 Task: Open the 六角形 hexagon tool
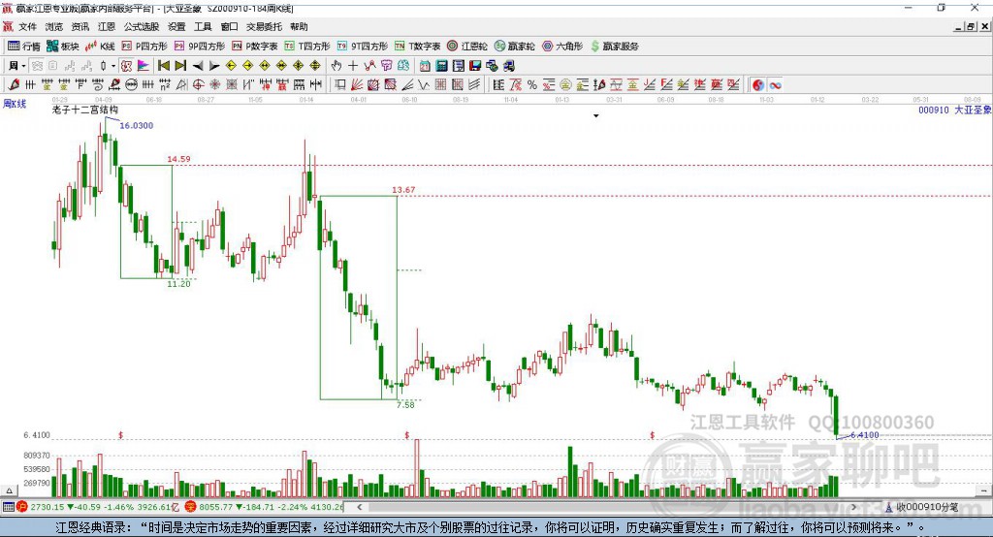562,47
